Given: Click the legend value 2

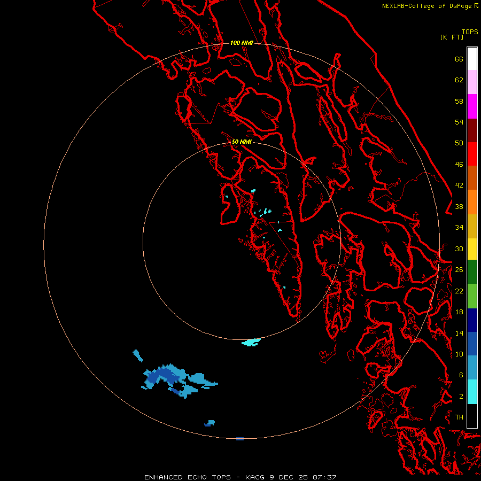Looking at the screenshot, I should click(x=461, y=396).
